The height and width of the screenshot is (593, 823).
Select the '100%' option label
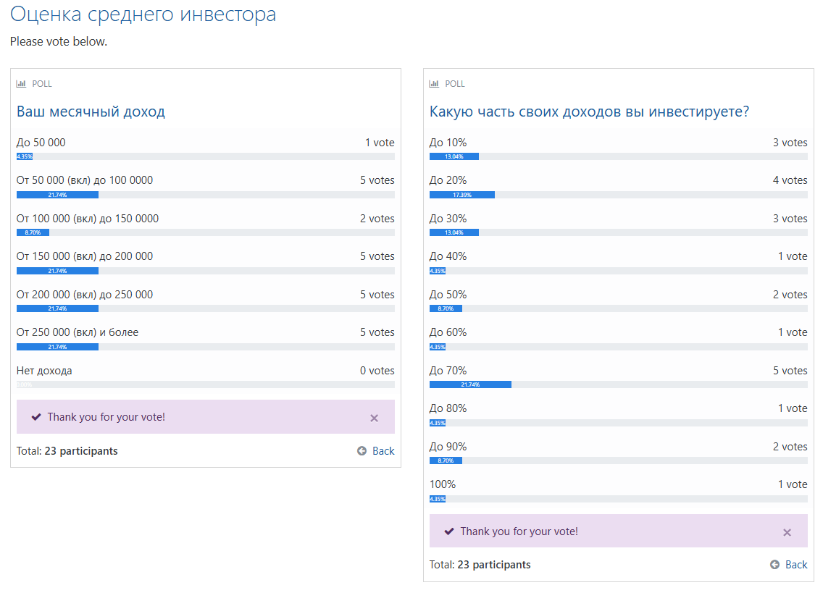(443, 484)
